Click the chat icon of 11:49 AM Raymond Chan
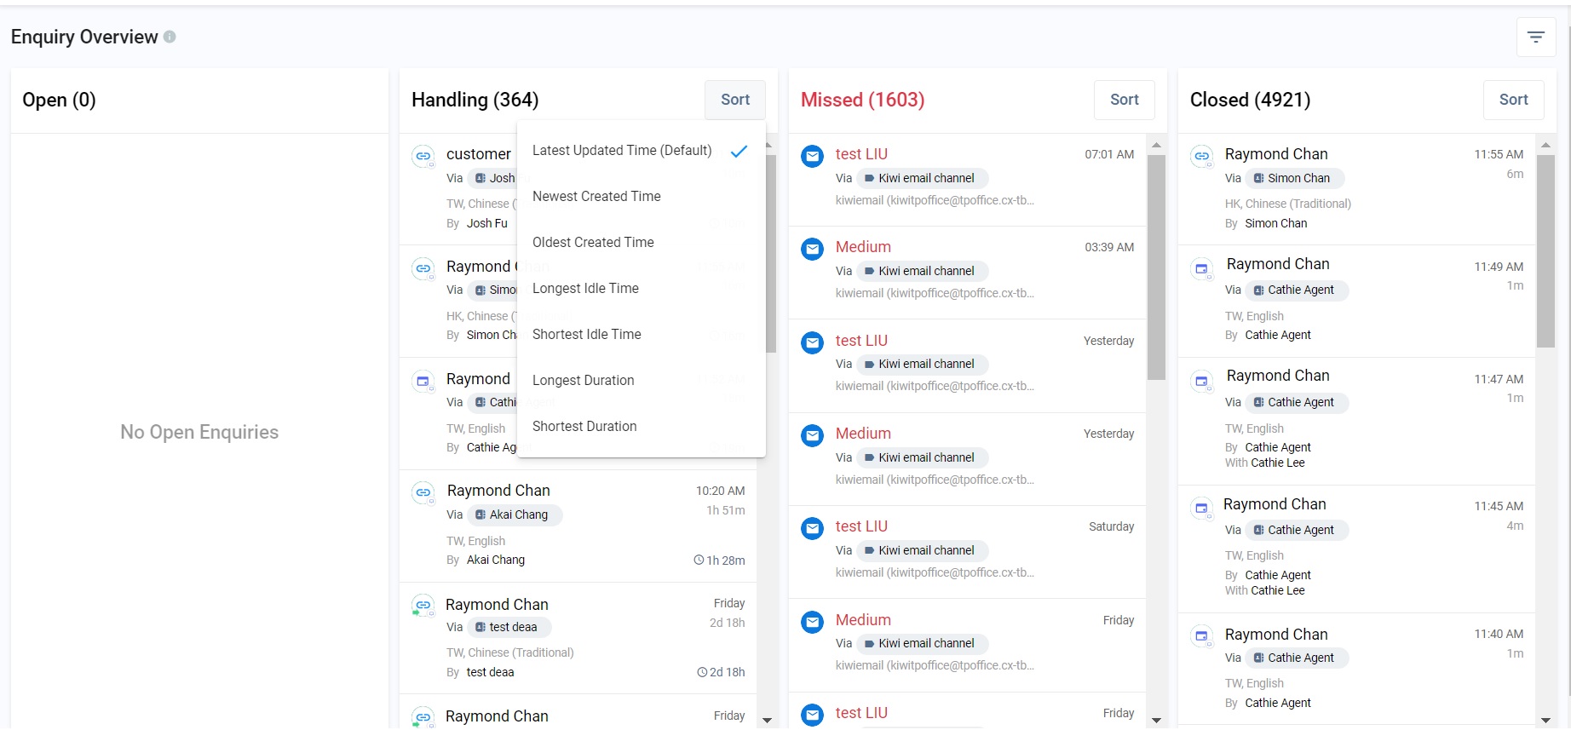 1201,268
